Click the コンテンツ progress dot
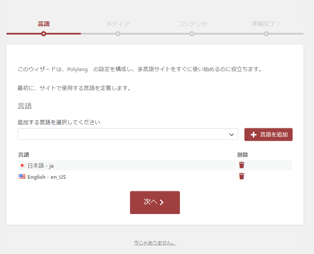The image size is (314, 254). [x=192, y=34]
